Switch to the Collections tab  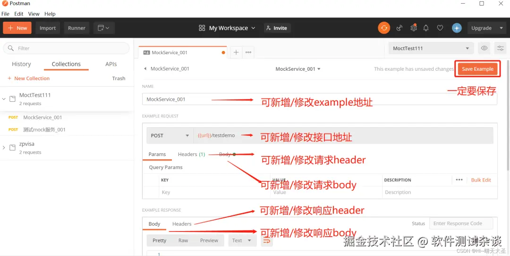pyautogui.click(x=66, y=64)
